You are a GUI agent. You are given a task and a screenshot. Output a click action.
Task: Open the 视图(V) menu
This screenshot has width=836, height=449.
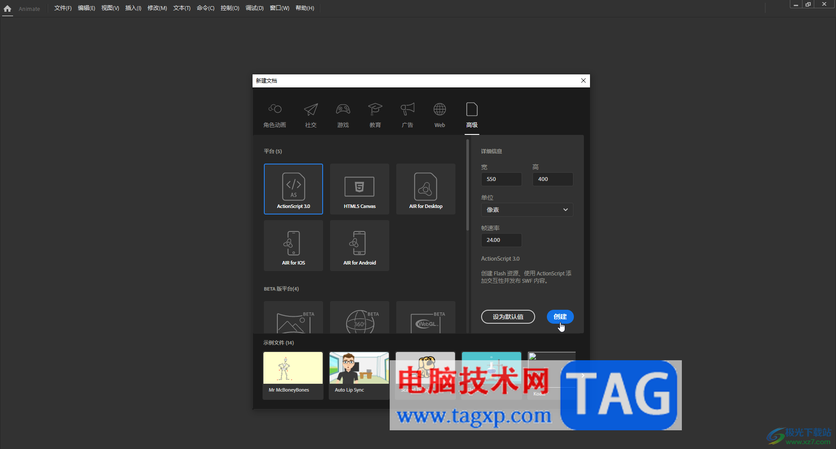point(110,8)
